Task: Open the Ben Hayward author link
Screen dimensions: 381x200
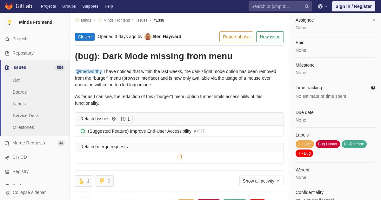Action: [x=167, y=37]
